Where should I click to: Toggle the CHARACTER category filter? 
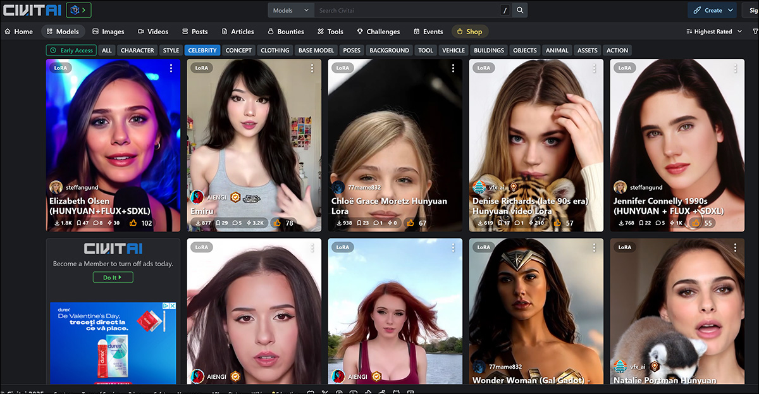[137, 51]
